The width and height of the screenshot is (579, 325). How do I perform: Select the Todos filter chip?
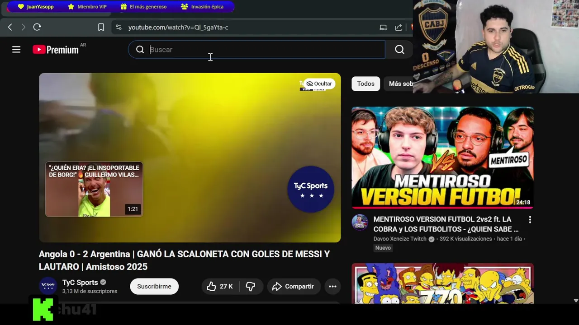click(x=366, y=84)
